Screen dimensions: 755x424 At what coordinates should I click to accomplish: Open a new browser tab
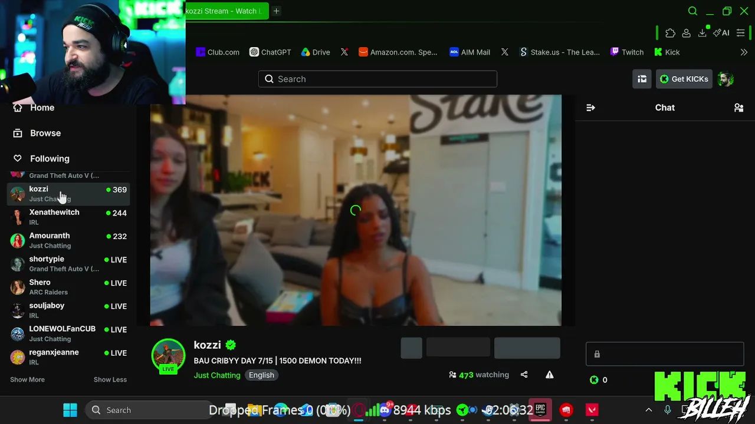(276, 11)
